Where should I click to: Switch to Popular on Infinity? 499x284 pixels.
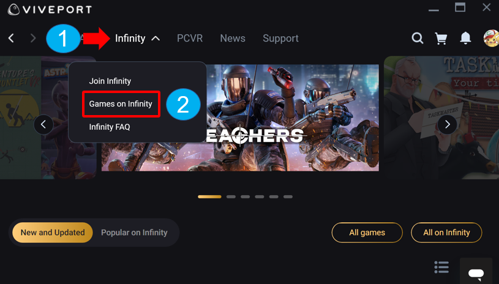pos(134,233)
